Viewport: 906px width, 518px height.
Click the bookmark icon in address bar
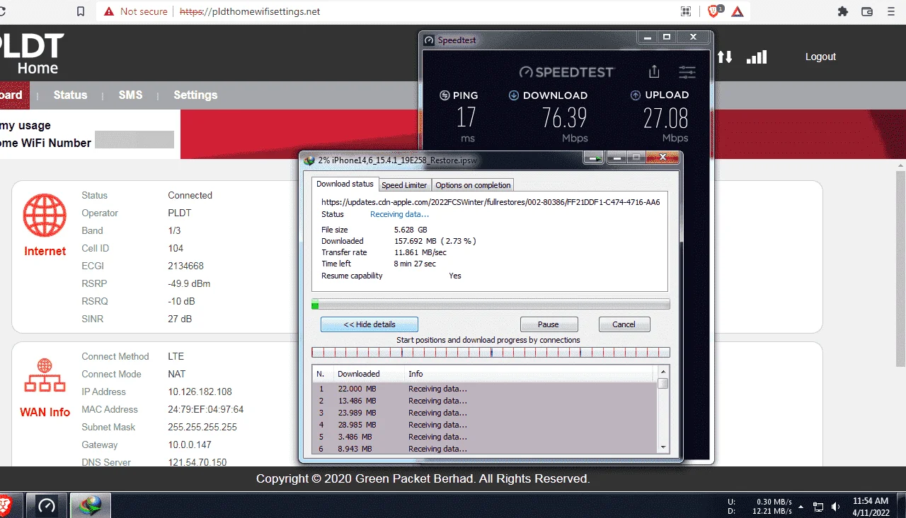tap(81, 11)
